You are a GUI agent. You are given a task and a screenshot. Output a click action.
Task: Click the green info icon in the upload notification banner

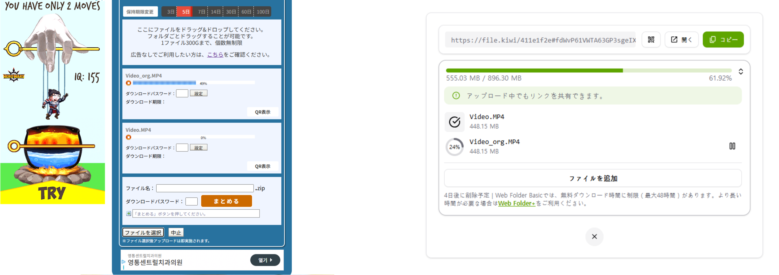pyautogui.click(x=456, y=96)
